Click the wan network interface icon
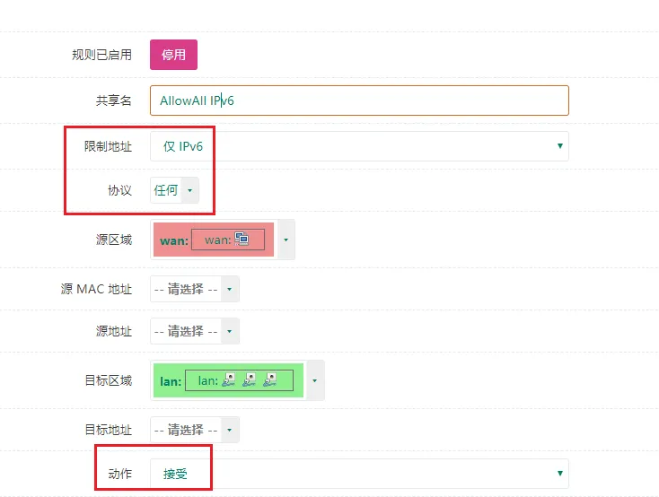 click(x=242, y=240)
